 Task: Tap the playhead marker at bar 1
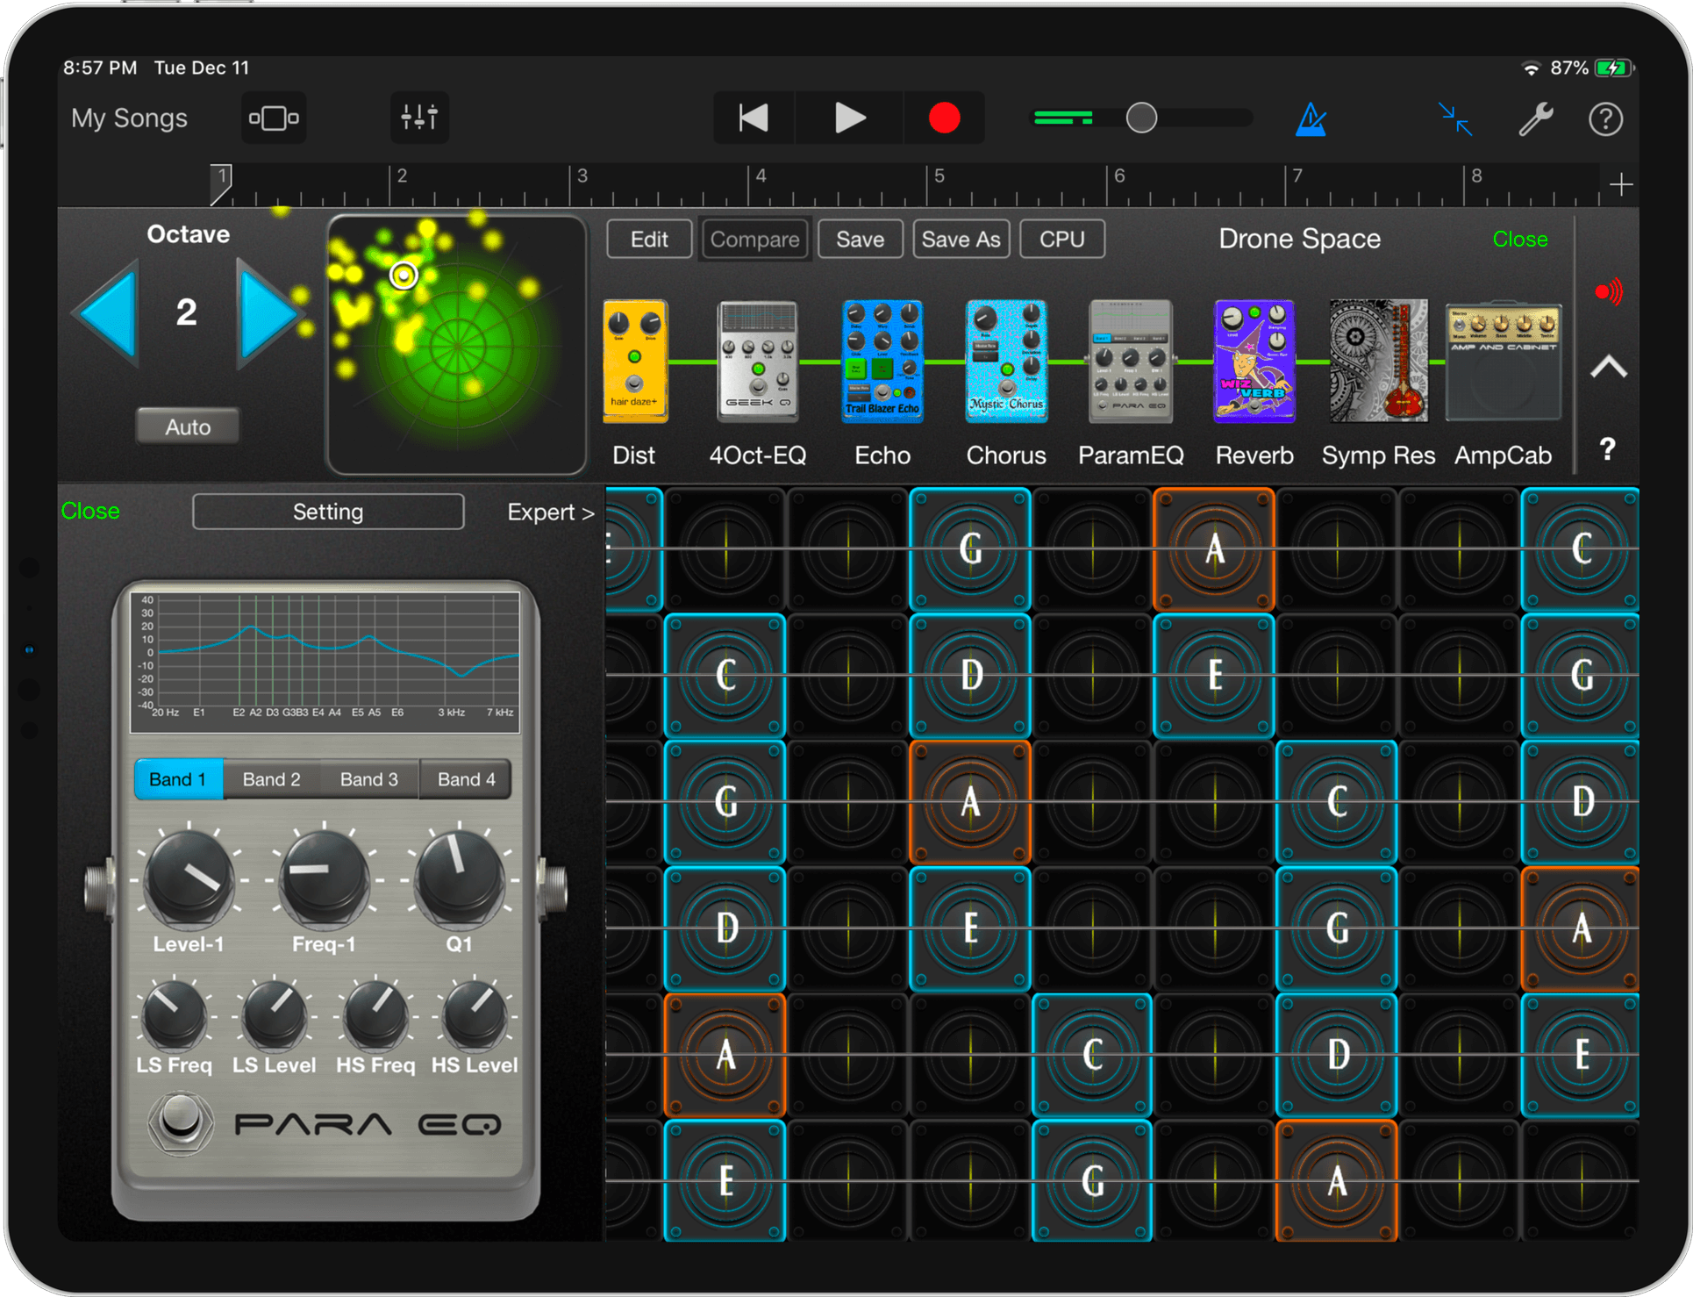221,183
